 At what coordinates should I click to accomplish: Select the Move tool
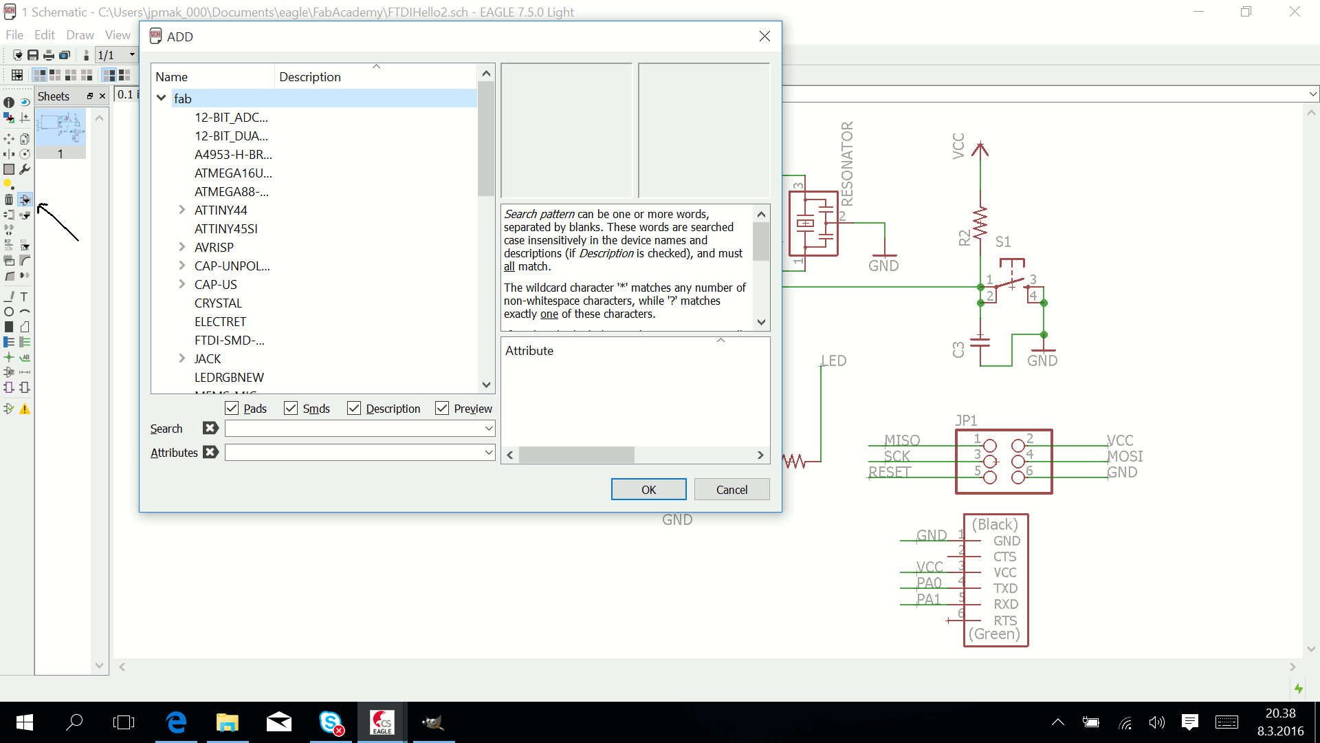9,139
